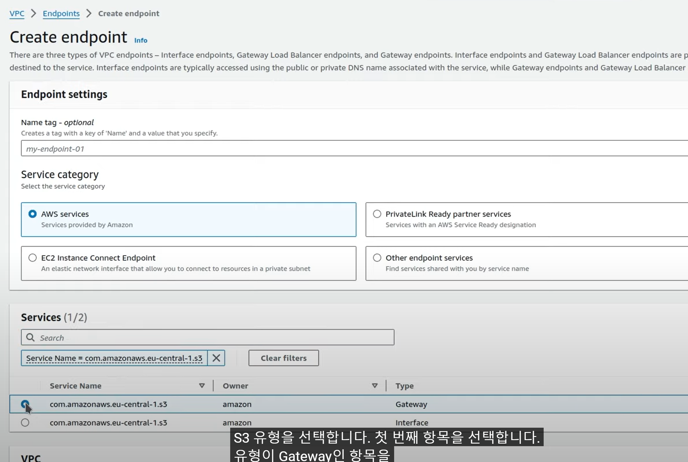Click the Service Name column header
The height and width of the screenshot is (462, 688).
(x=75, y=386)
